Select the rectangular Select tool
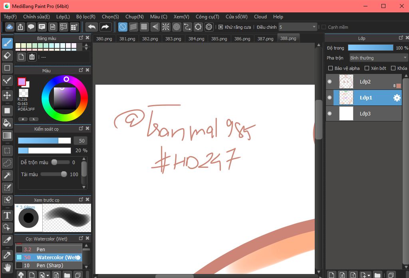409x278 pixels. 7,151
